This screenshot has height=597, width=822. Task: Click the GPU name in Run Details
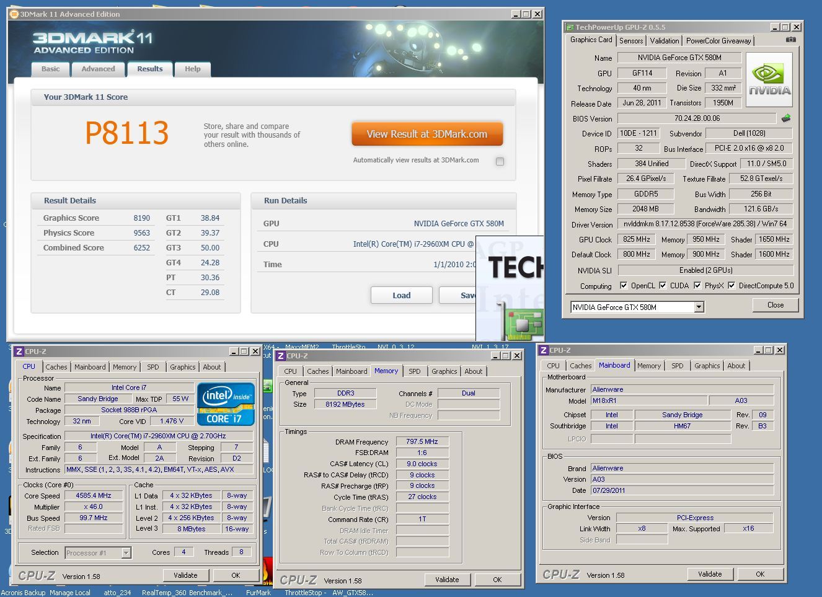[x=459, y=224]
